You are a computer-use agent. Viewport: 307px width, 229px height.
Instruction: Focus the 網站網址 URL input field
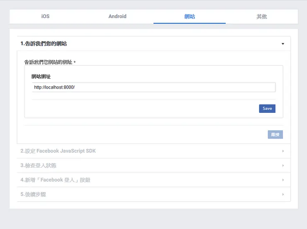click(153, 87)
